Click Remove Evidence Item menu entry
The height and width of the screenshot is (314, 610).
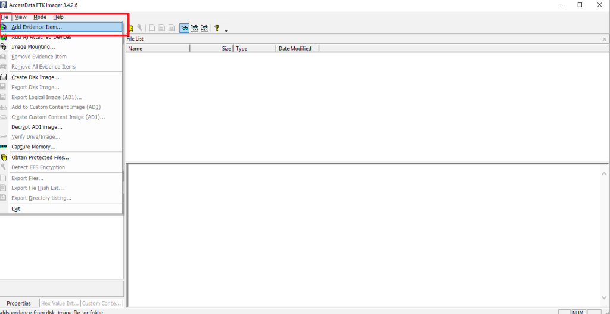pyautogui.click(x=61, y=57)
